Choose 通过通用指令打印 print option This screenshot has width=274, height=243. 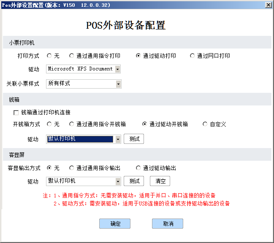[72, 56]
